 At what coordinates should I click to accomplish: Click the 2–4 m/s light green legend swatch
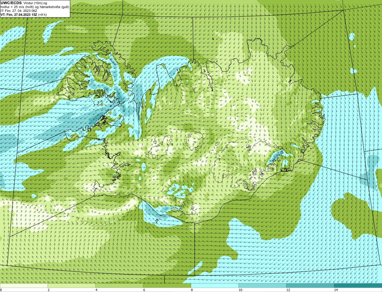click(72, 286)
